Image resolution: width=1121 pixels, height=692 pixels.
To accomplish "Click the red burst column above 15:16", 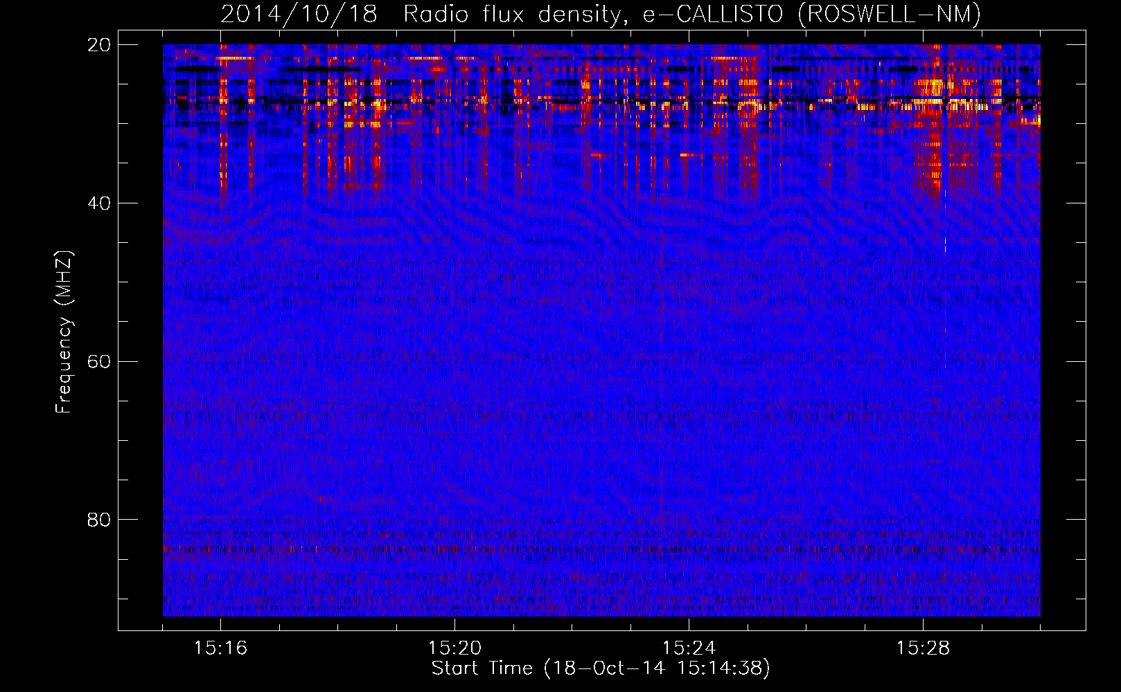I will tap(223, 125).
